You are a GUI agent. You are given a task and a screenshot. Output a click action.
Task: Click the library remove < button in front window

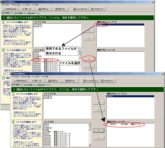coord(99,110)
